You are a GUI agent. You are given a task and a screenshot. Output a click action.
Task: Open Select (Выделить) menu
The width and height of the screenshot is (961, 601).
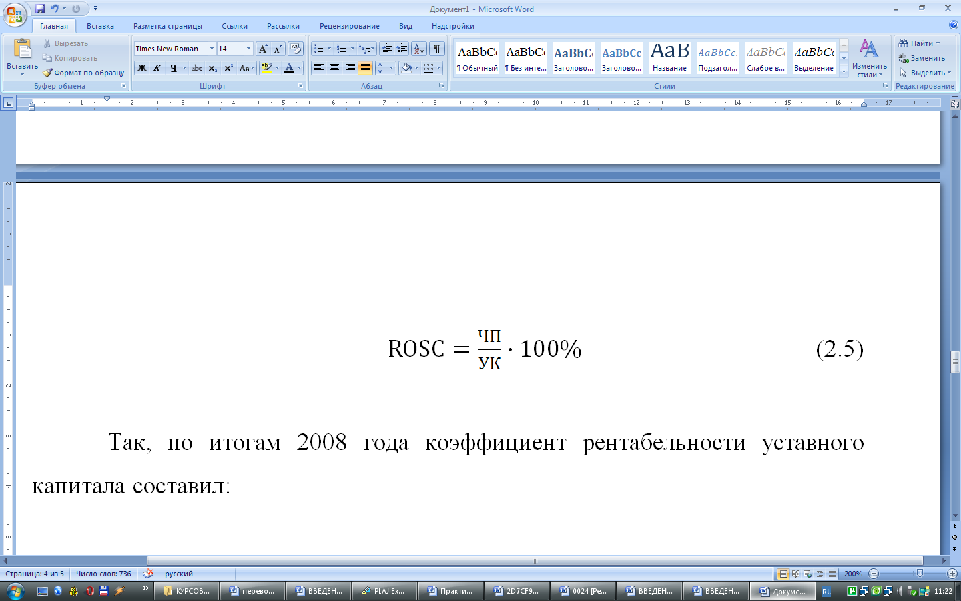click(925, 73)
